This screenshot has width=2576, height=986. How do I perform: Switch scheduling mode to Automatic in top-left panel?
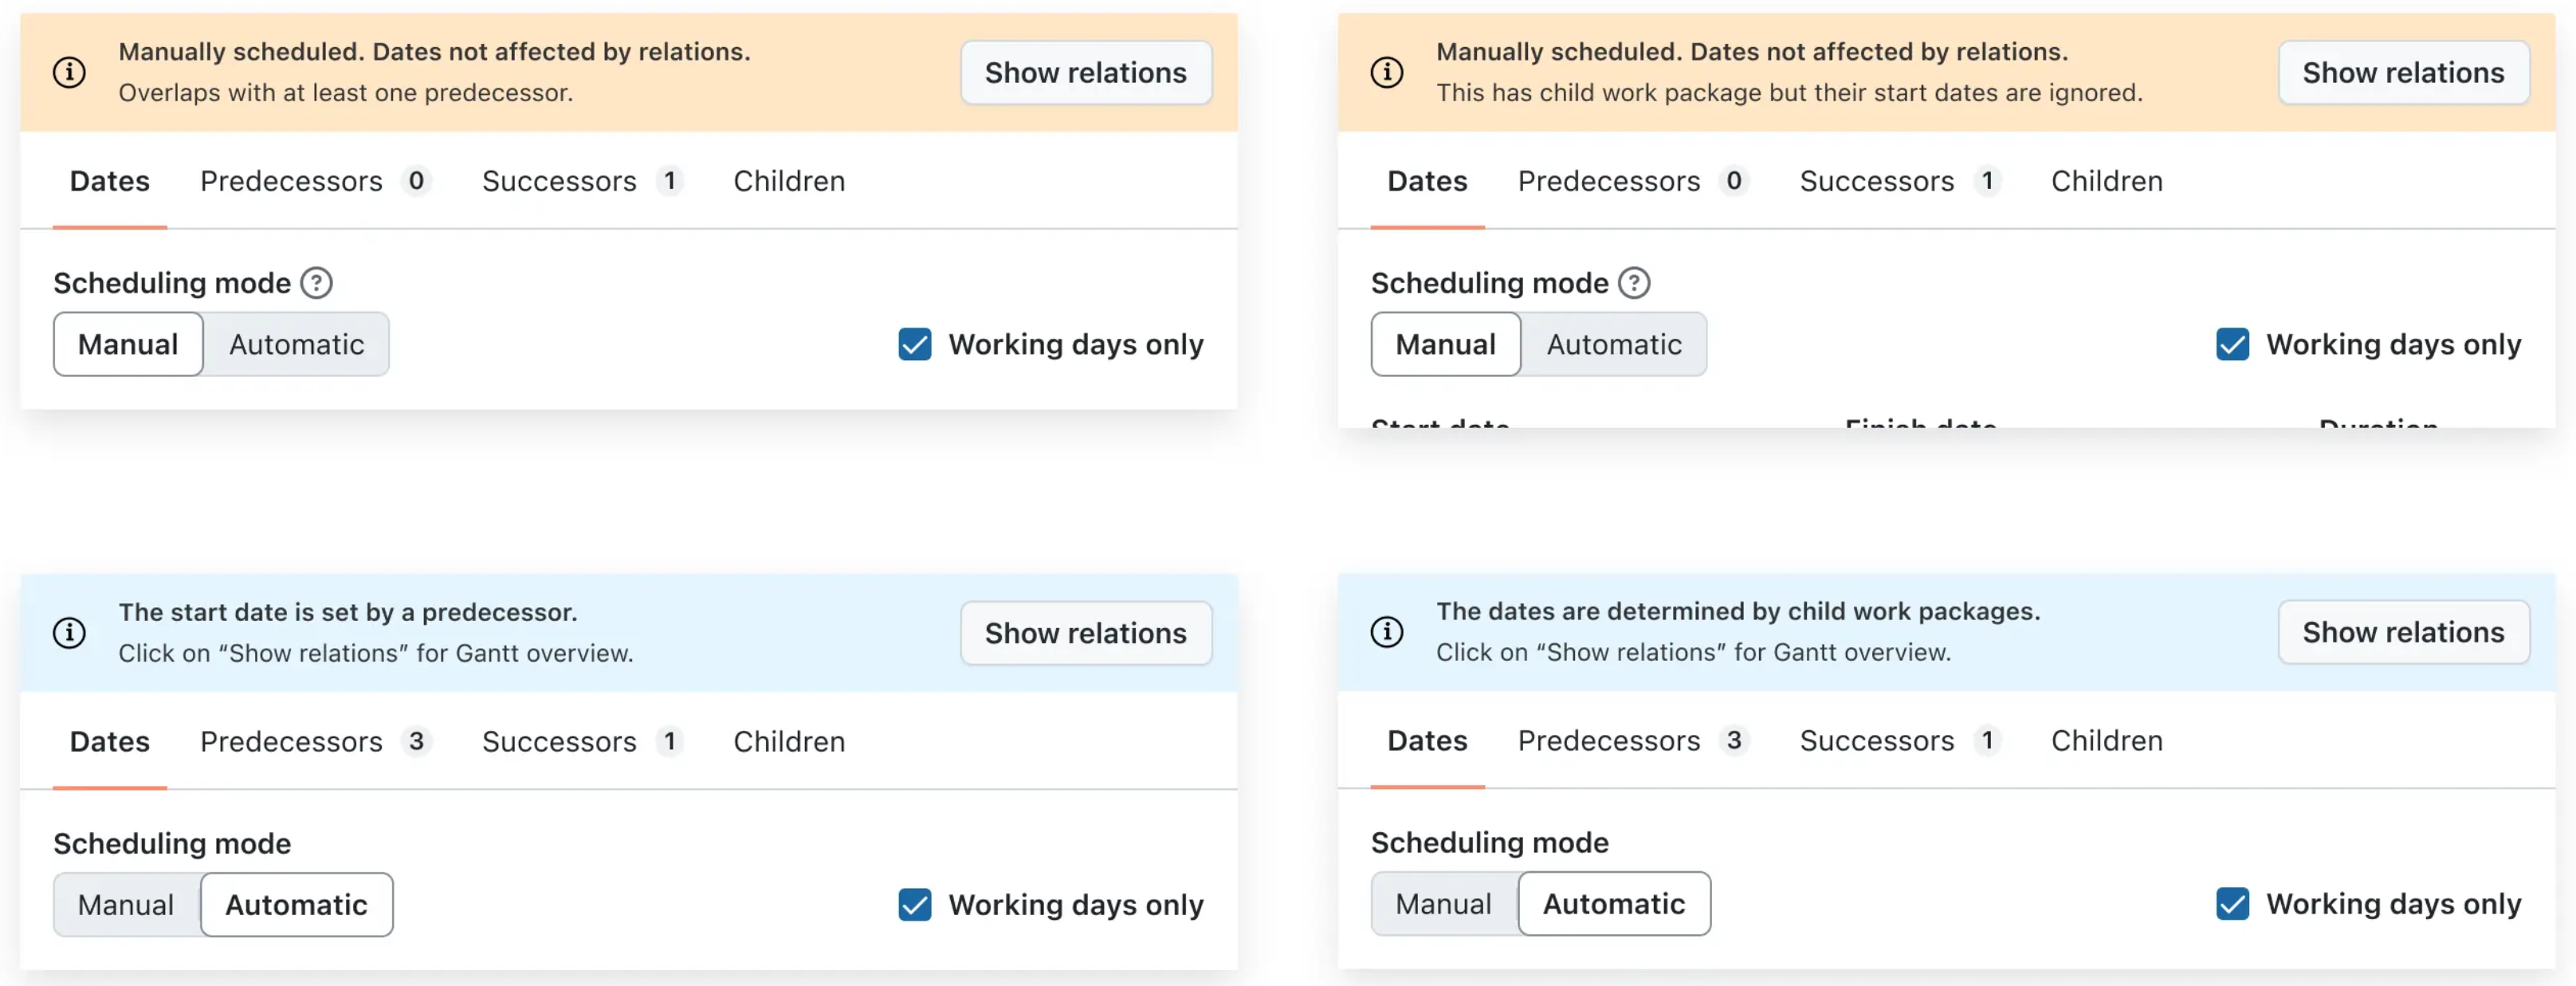296,344
